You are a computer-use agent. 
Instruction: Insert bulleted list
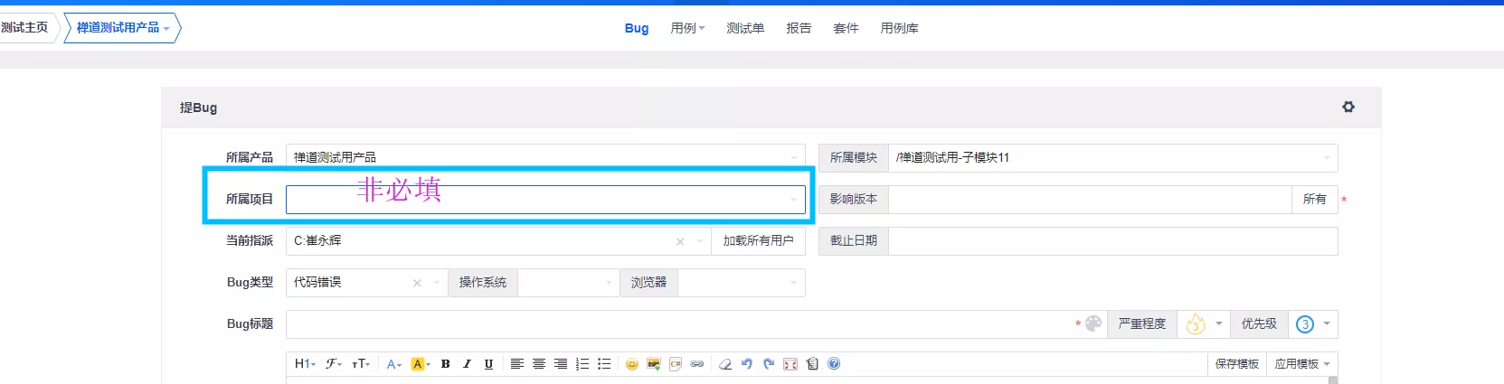point(604,364)
